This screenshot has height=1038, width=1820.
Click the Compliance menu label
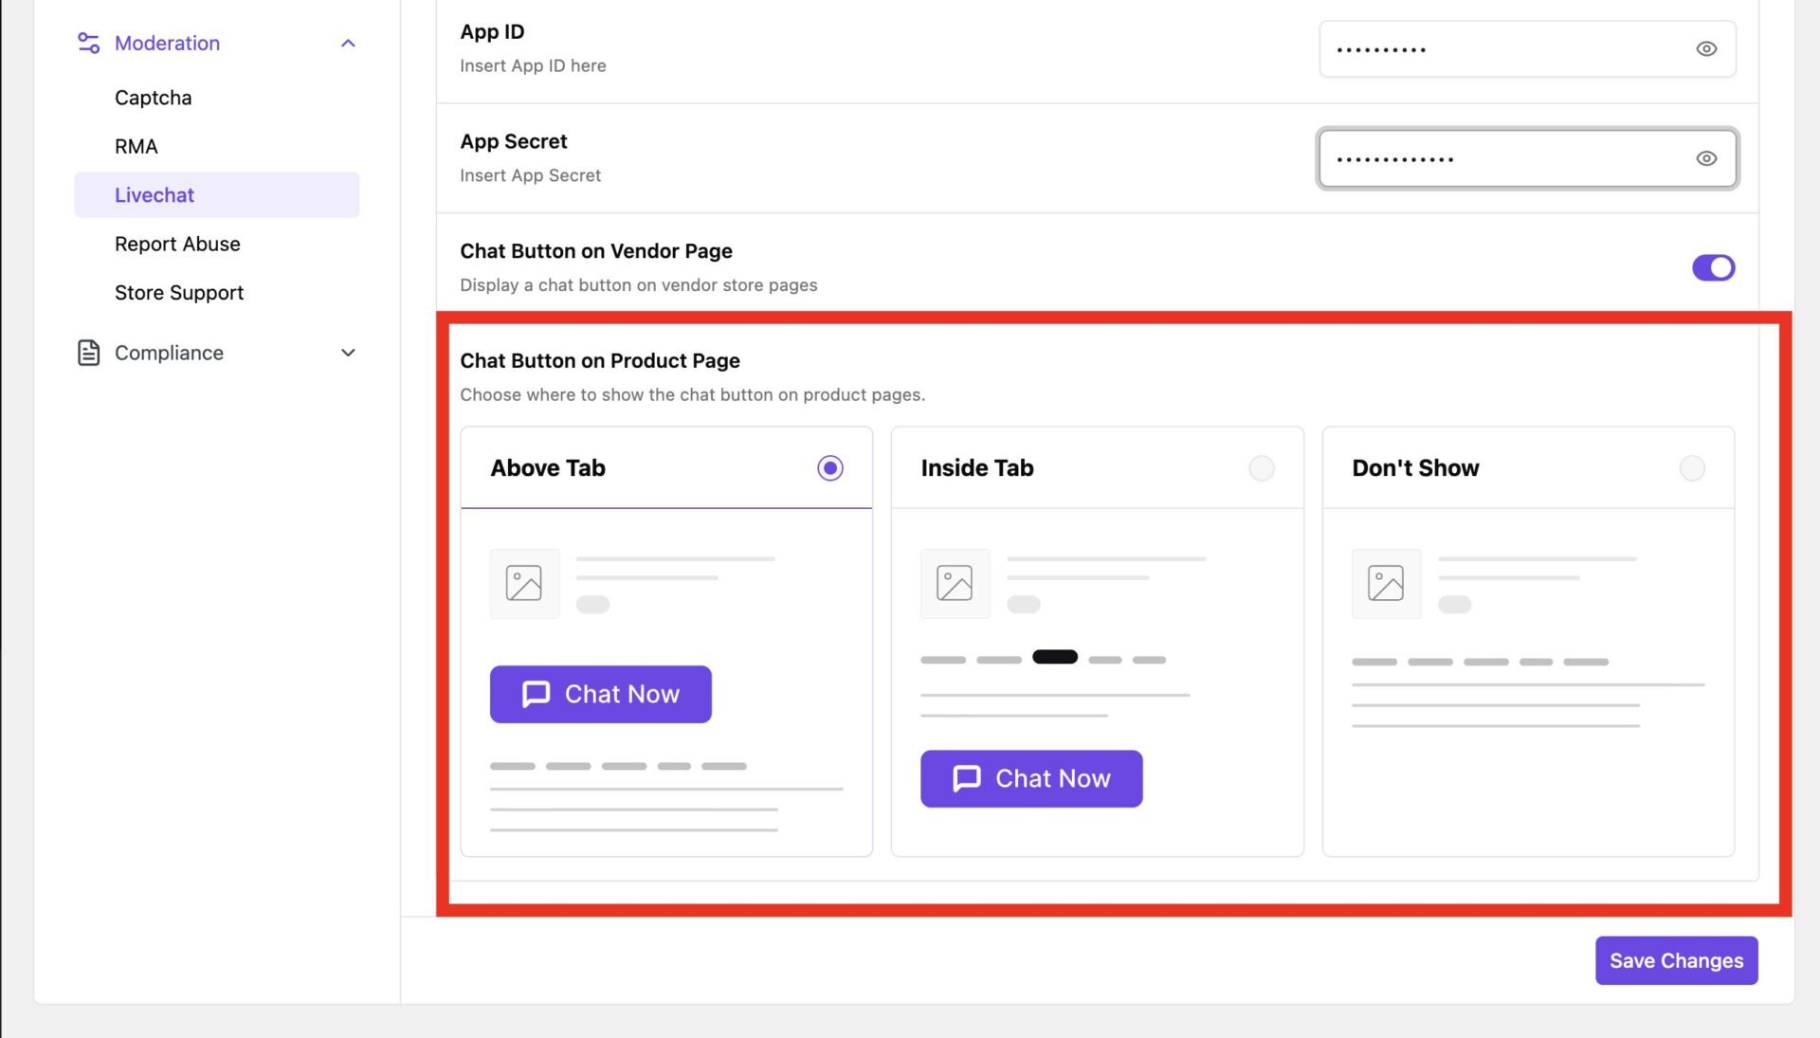[x=169, y=353]
